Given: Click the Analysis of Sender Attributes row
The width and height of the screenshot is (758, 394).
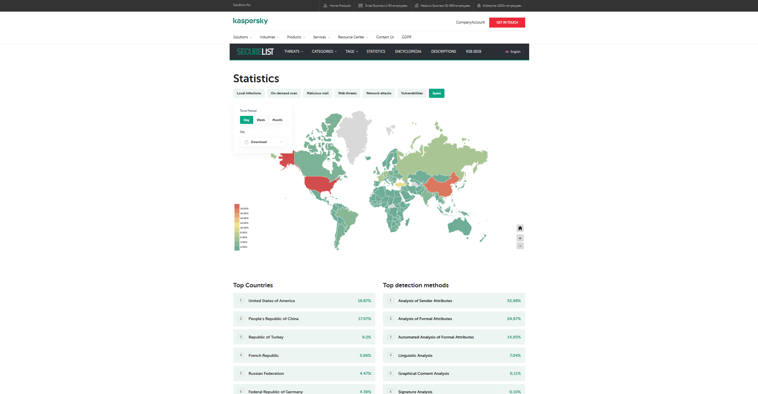Looking at the screenshot, I should click(x=454, y=300).
